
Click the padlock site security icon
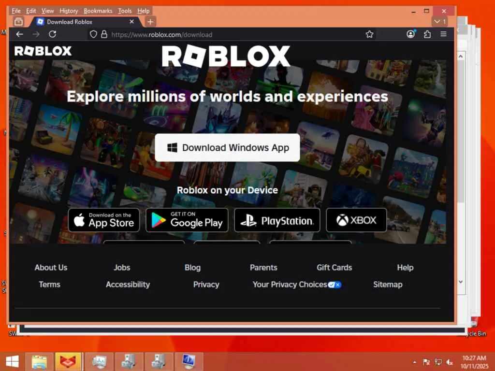point(104,34)
